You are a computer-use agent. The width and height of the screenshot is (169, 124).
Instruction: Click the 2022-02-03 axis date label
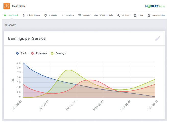pyautogui.click(x=44, y=105)
